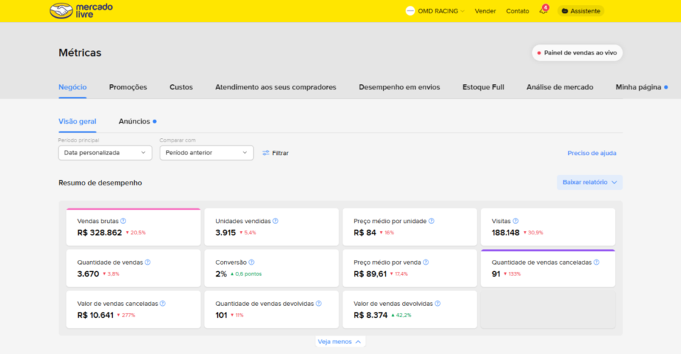Open help icon beside Visitas

click(x=516, y=221)
